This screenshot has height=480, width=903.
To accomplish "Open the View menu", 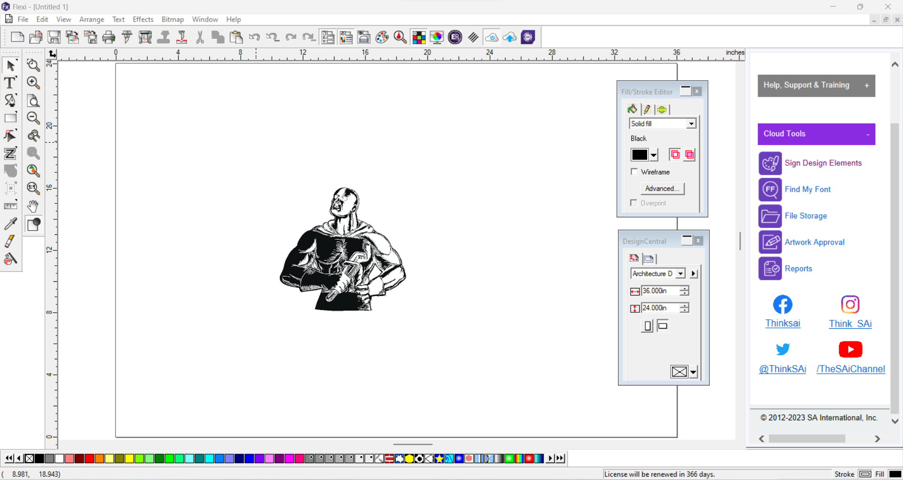I will pos(63,19).
